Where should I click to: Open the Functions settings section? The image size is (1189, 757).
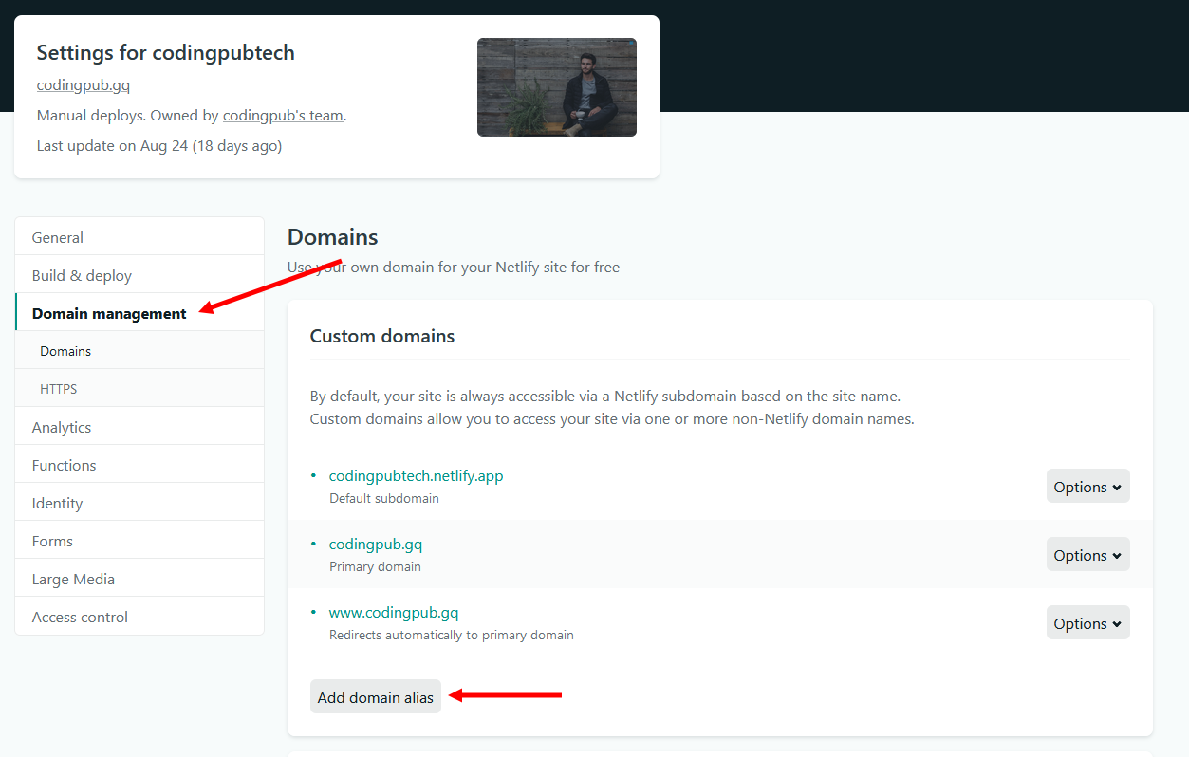click(x=139, y=465)
